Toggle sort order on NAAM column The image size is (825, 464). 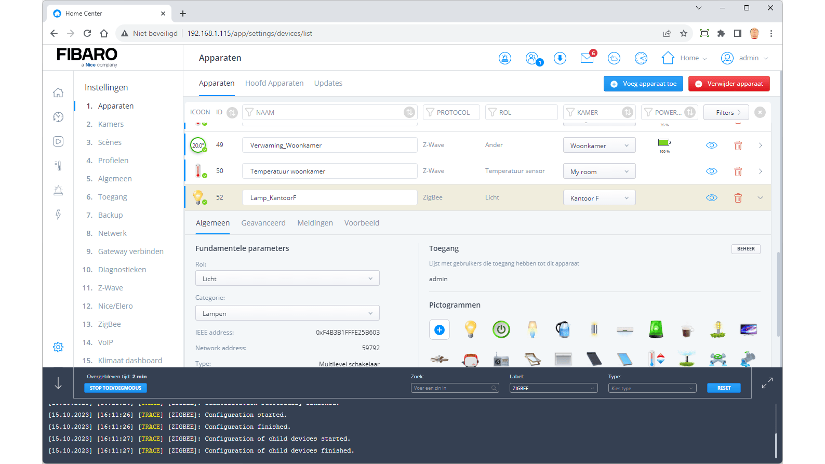pyautogui.click(x=409, y=112)
